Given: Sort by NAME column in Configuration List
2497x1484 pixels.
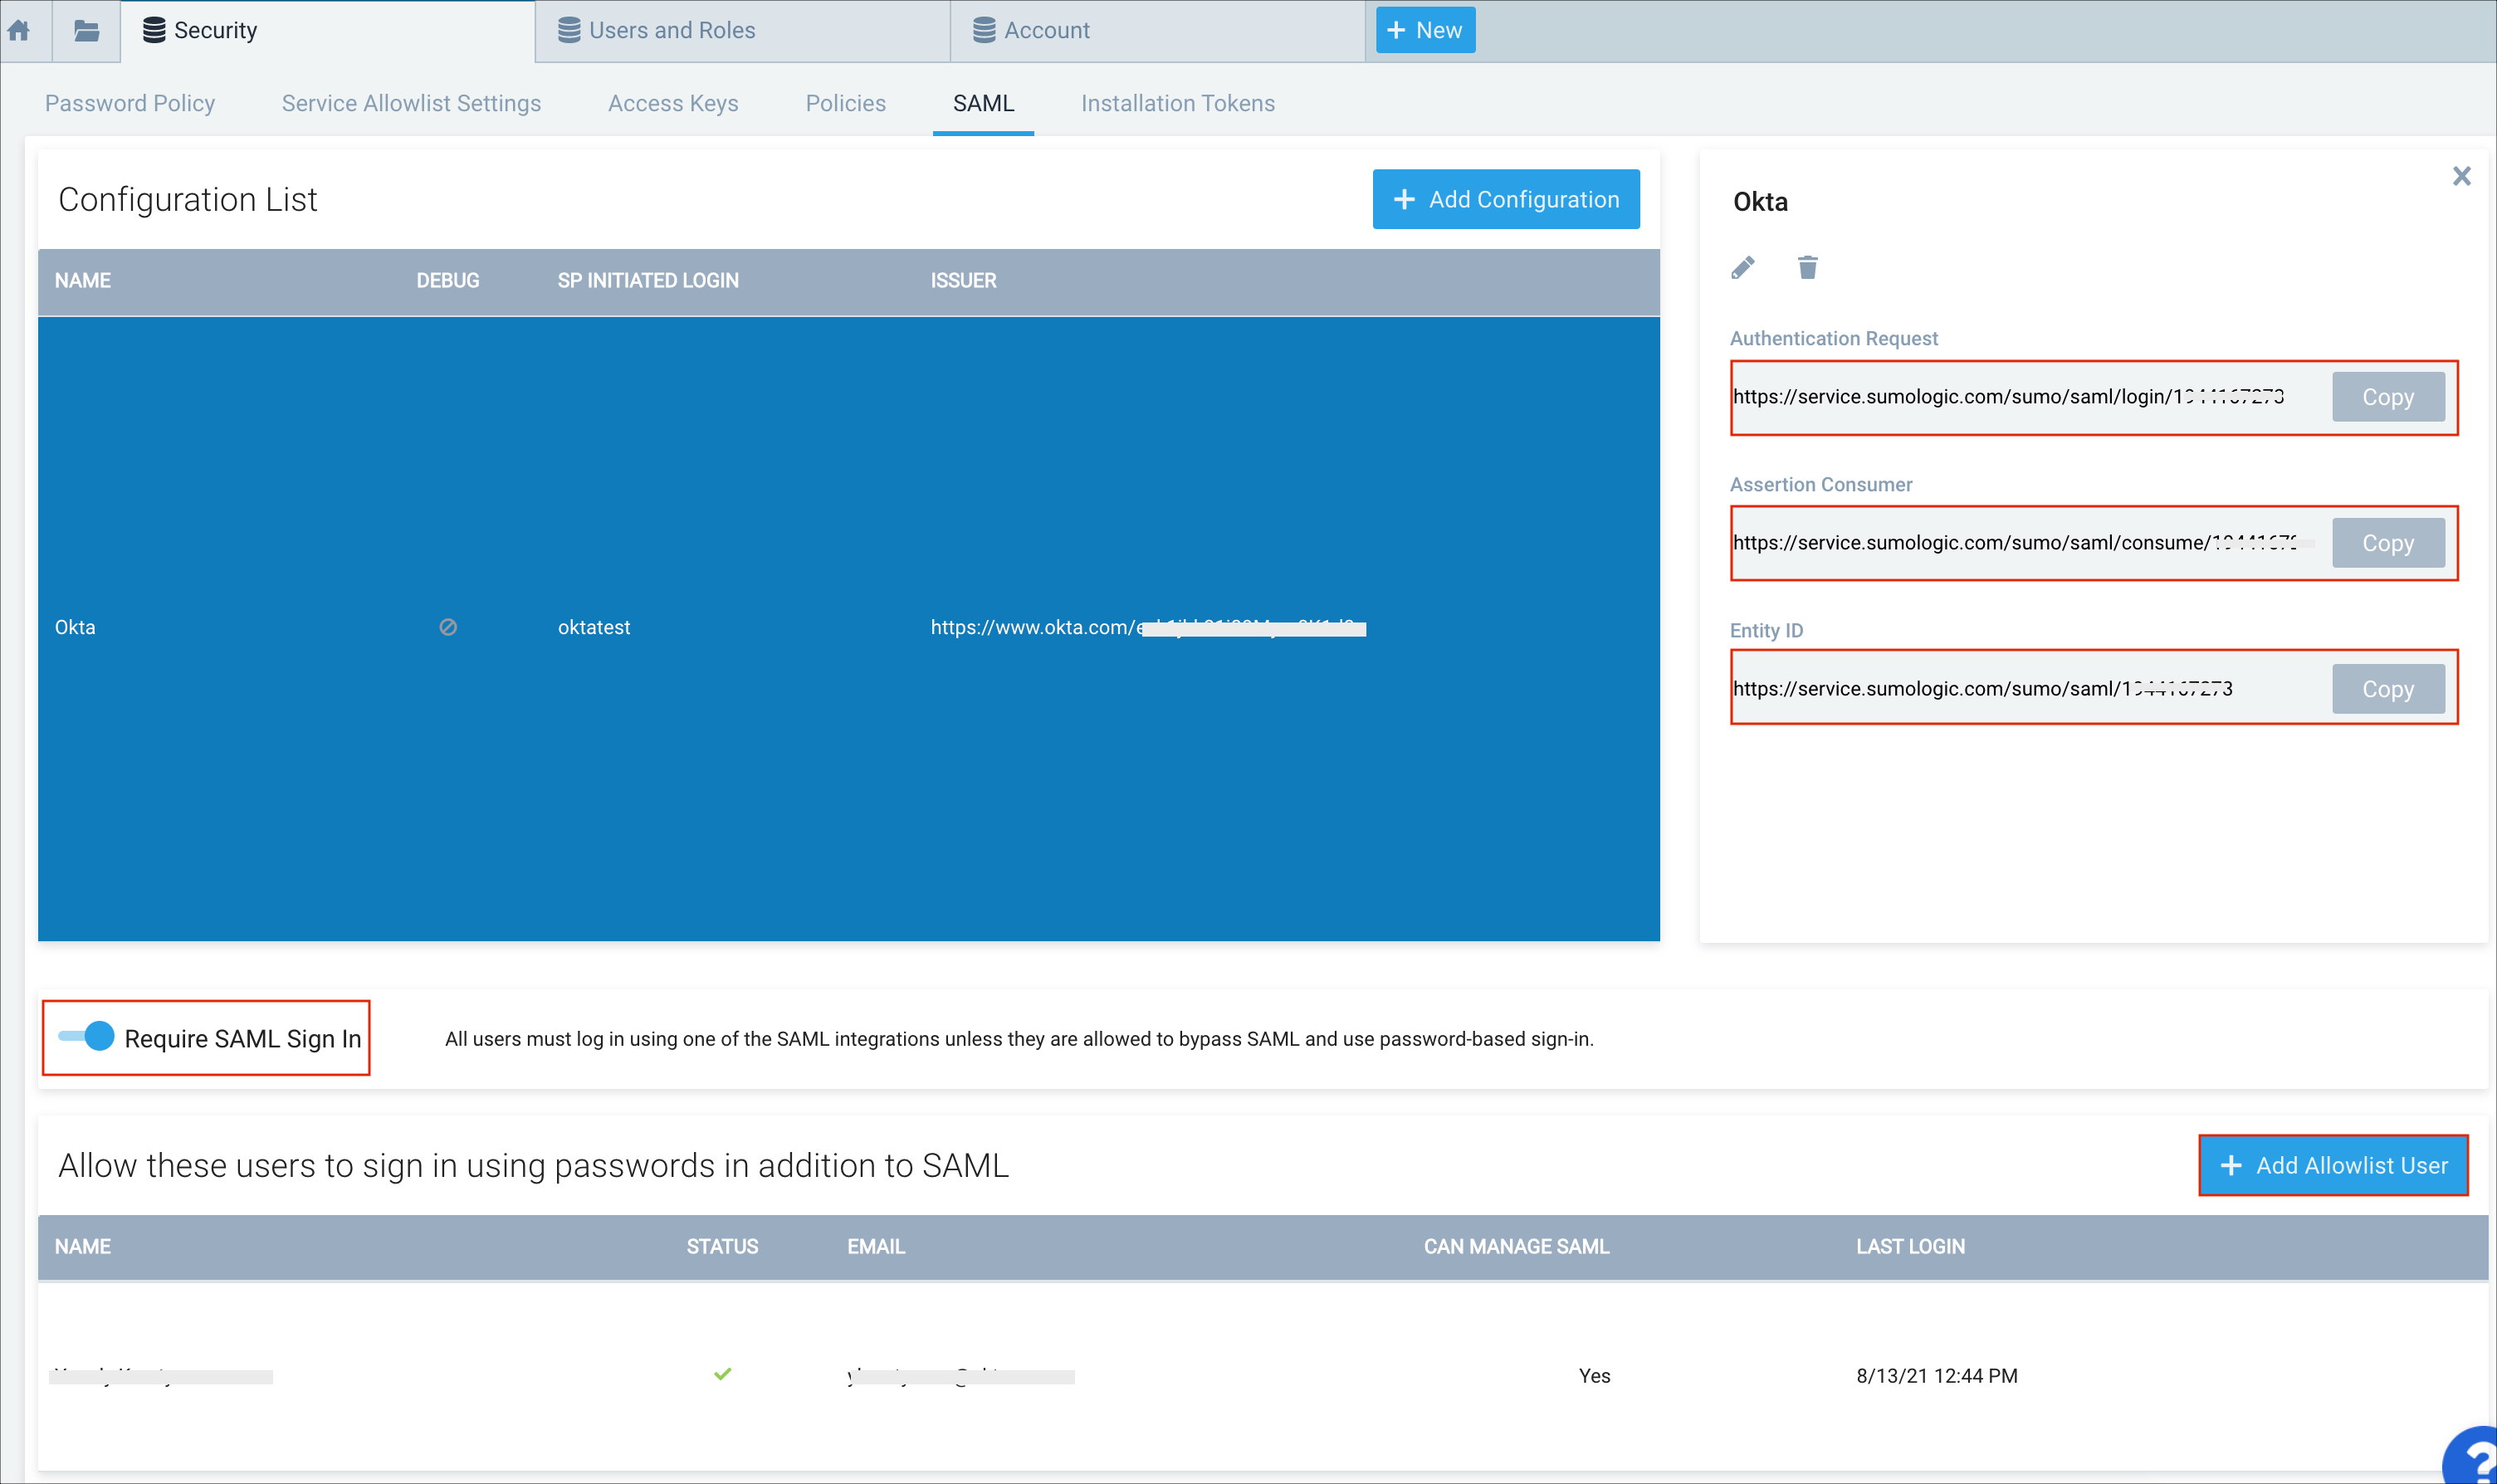Looking at the screenshot, I should point(82,281).
